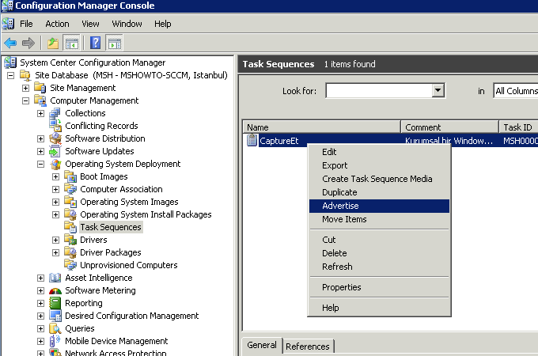Open the File menu
Viewport: 538px width, 356px height.
pos(26,24)
